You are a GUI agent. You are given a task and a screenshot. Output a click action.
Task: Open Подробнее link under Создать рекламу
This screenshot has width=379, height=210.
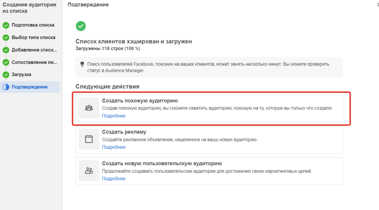point(114,147)
